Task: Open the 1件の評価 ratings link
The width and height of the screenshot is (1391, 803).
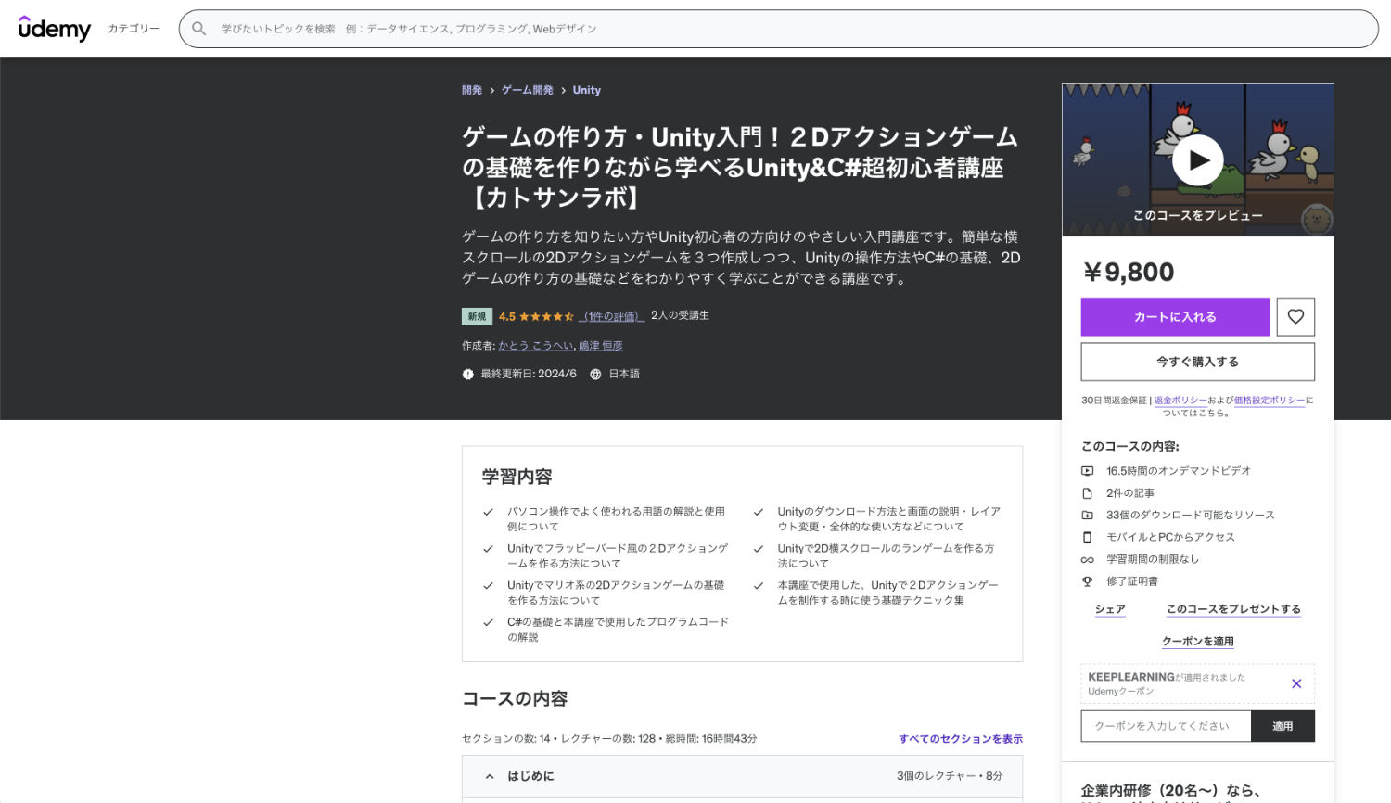Action: (611, 316)
